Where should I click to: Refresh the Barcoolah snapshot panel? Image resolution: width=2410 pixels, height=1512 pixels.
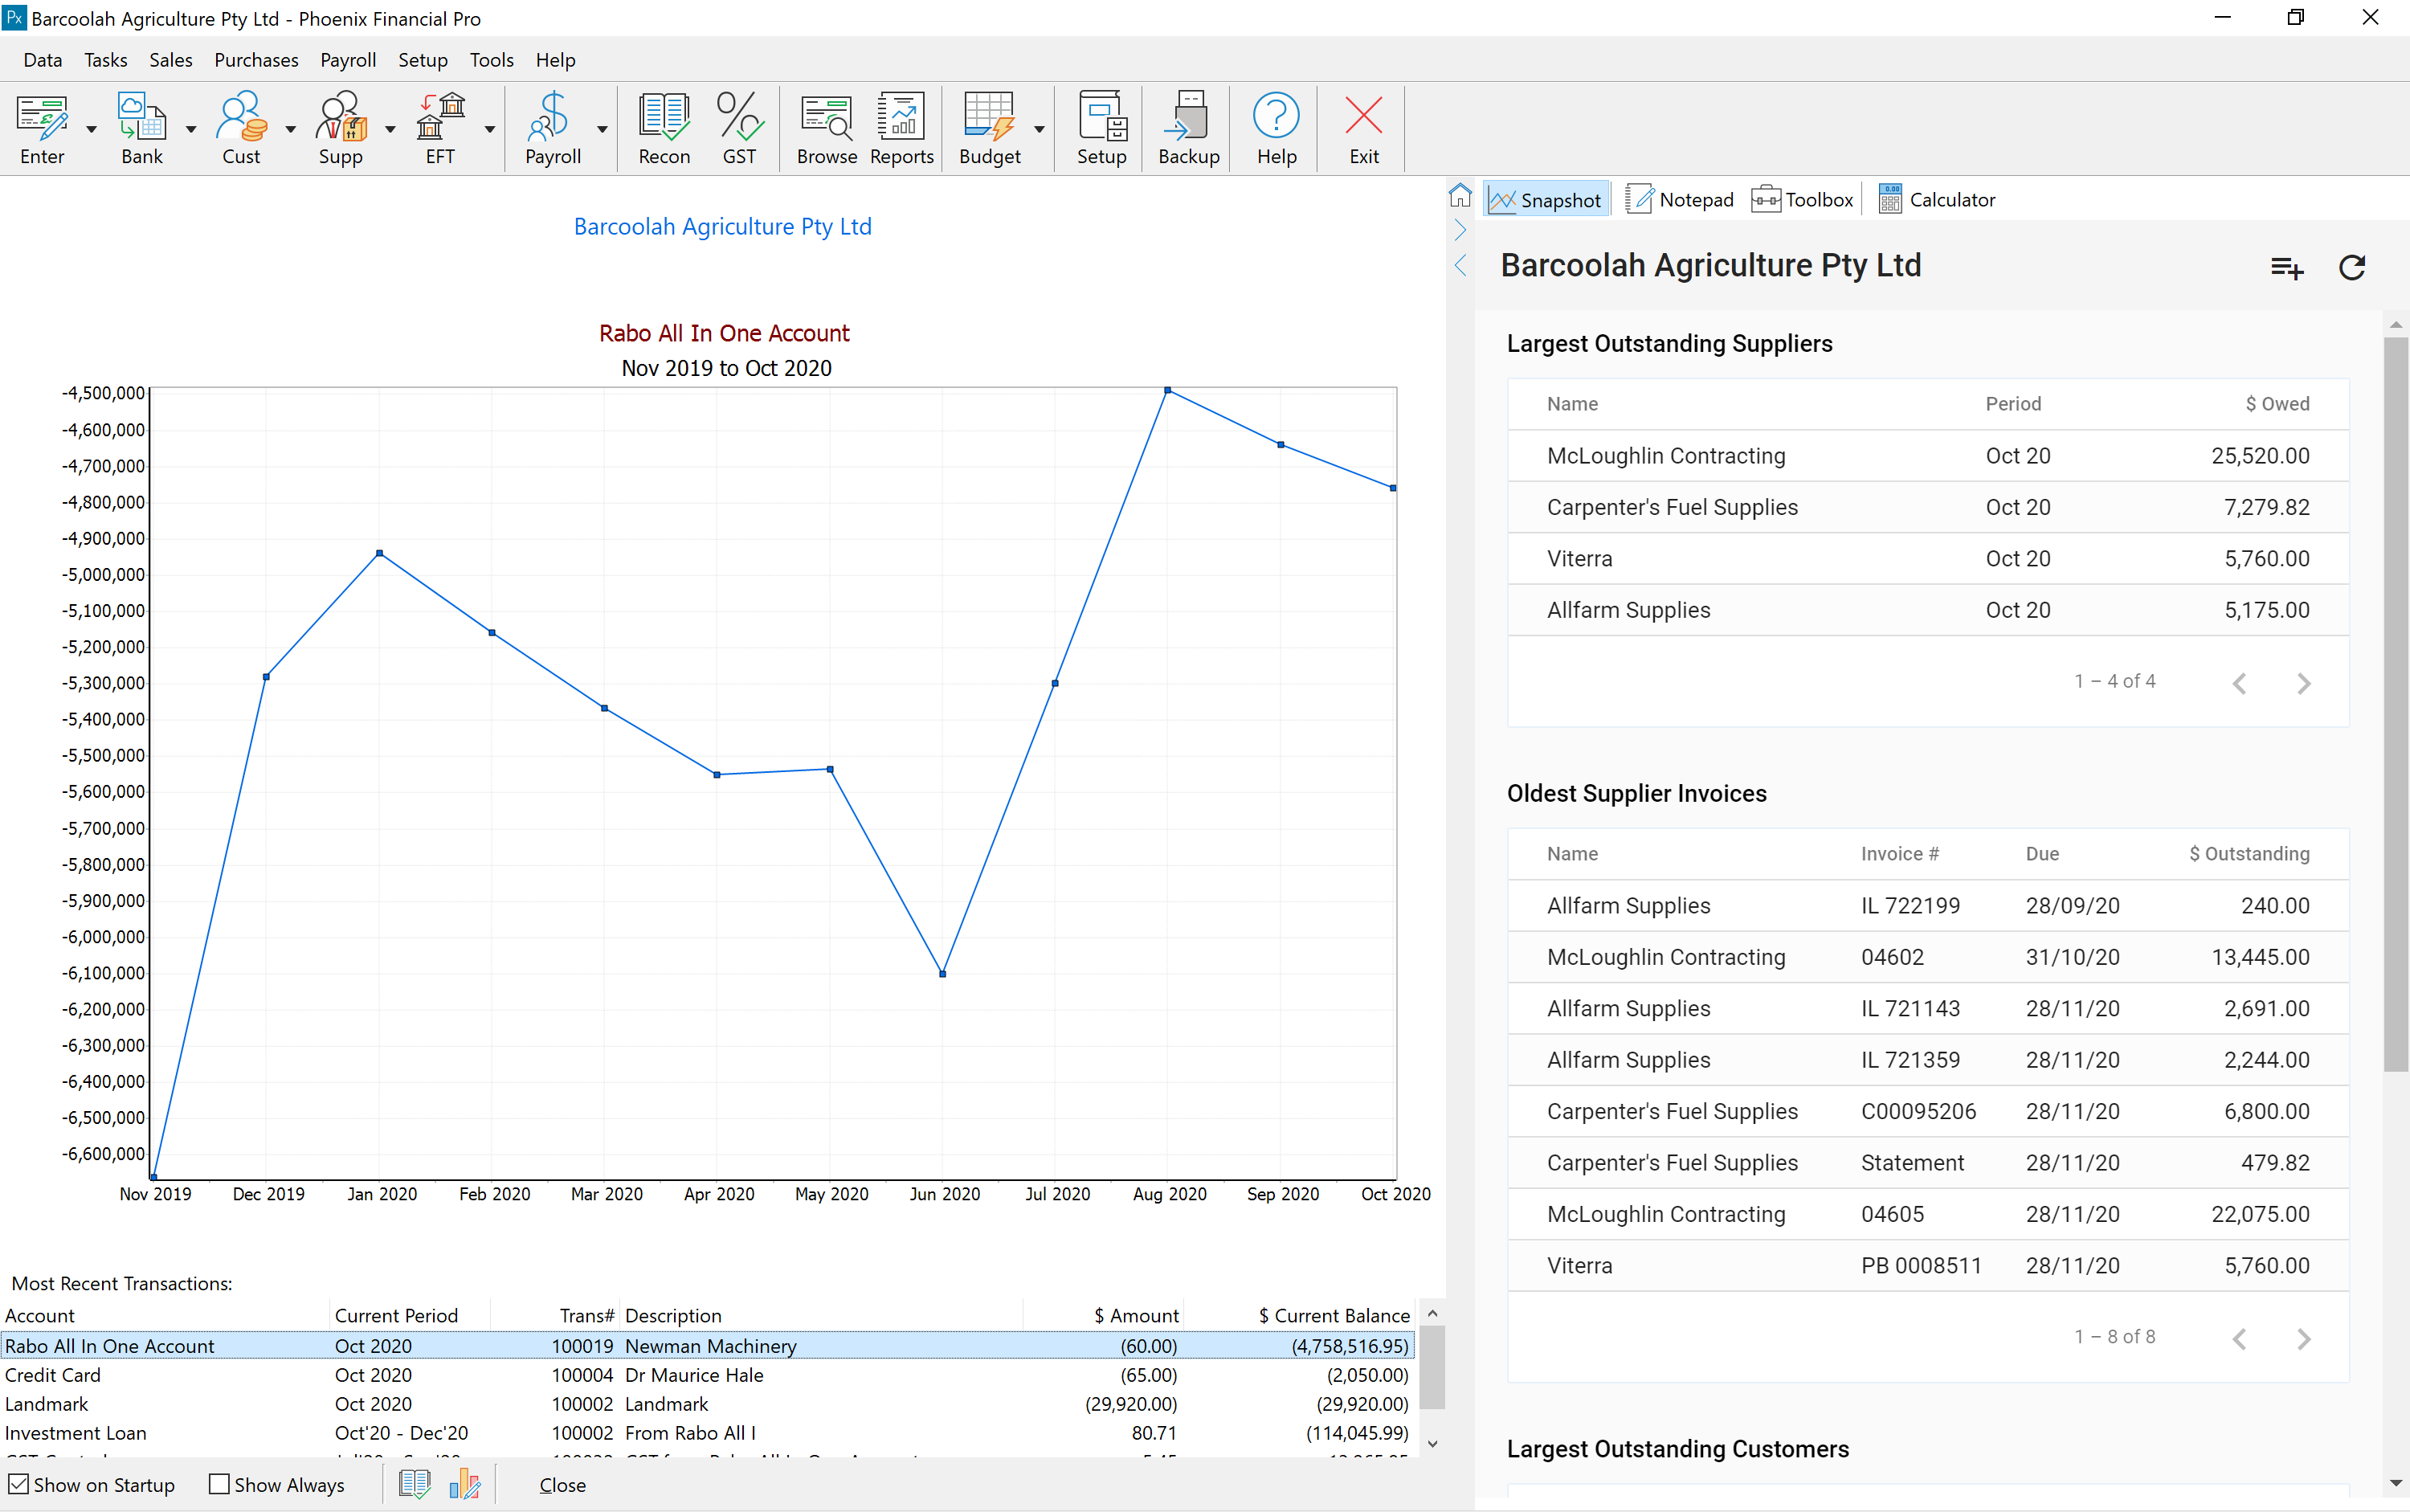(x=2351, y=265)
